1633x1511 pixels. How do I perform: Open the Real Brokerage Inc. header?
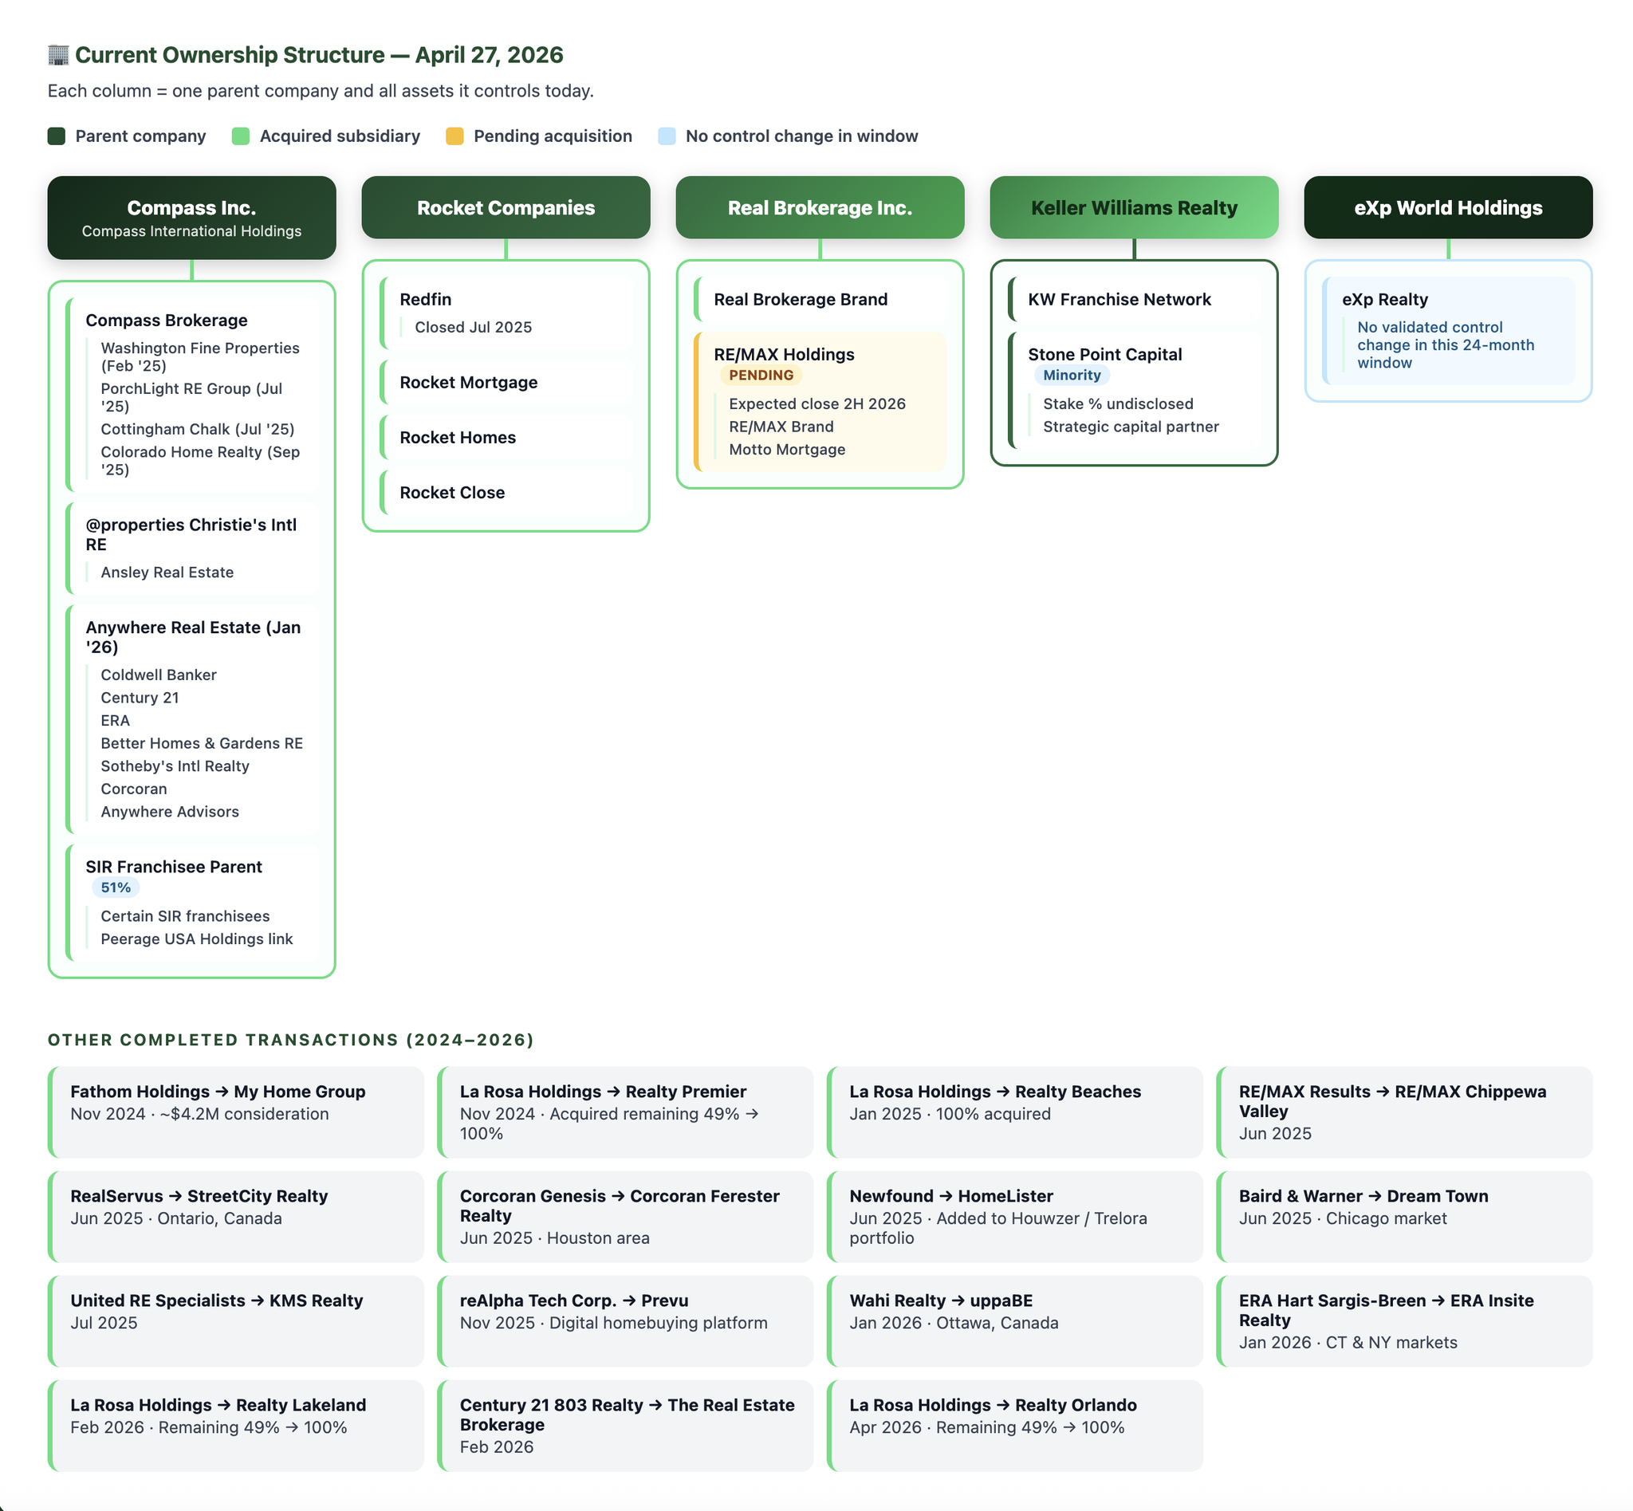[x=820, y=207]
